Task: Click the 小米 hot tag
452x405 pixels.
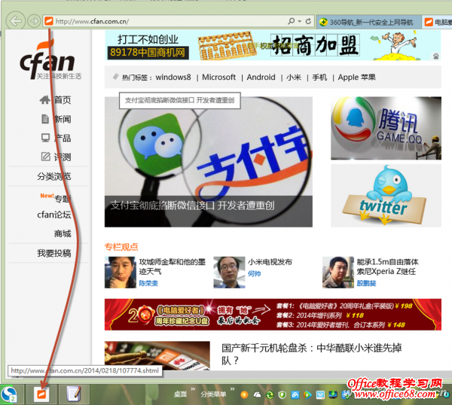Action: 294,78
